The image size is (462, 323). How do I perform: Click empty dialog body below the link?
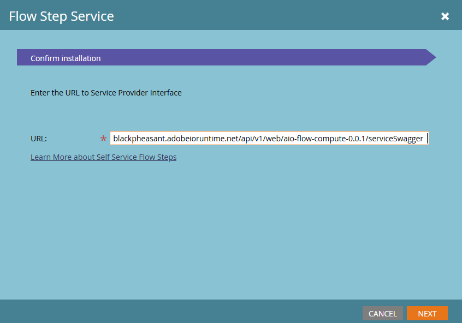coord(229,229)
